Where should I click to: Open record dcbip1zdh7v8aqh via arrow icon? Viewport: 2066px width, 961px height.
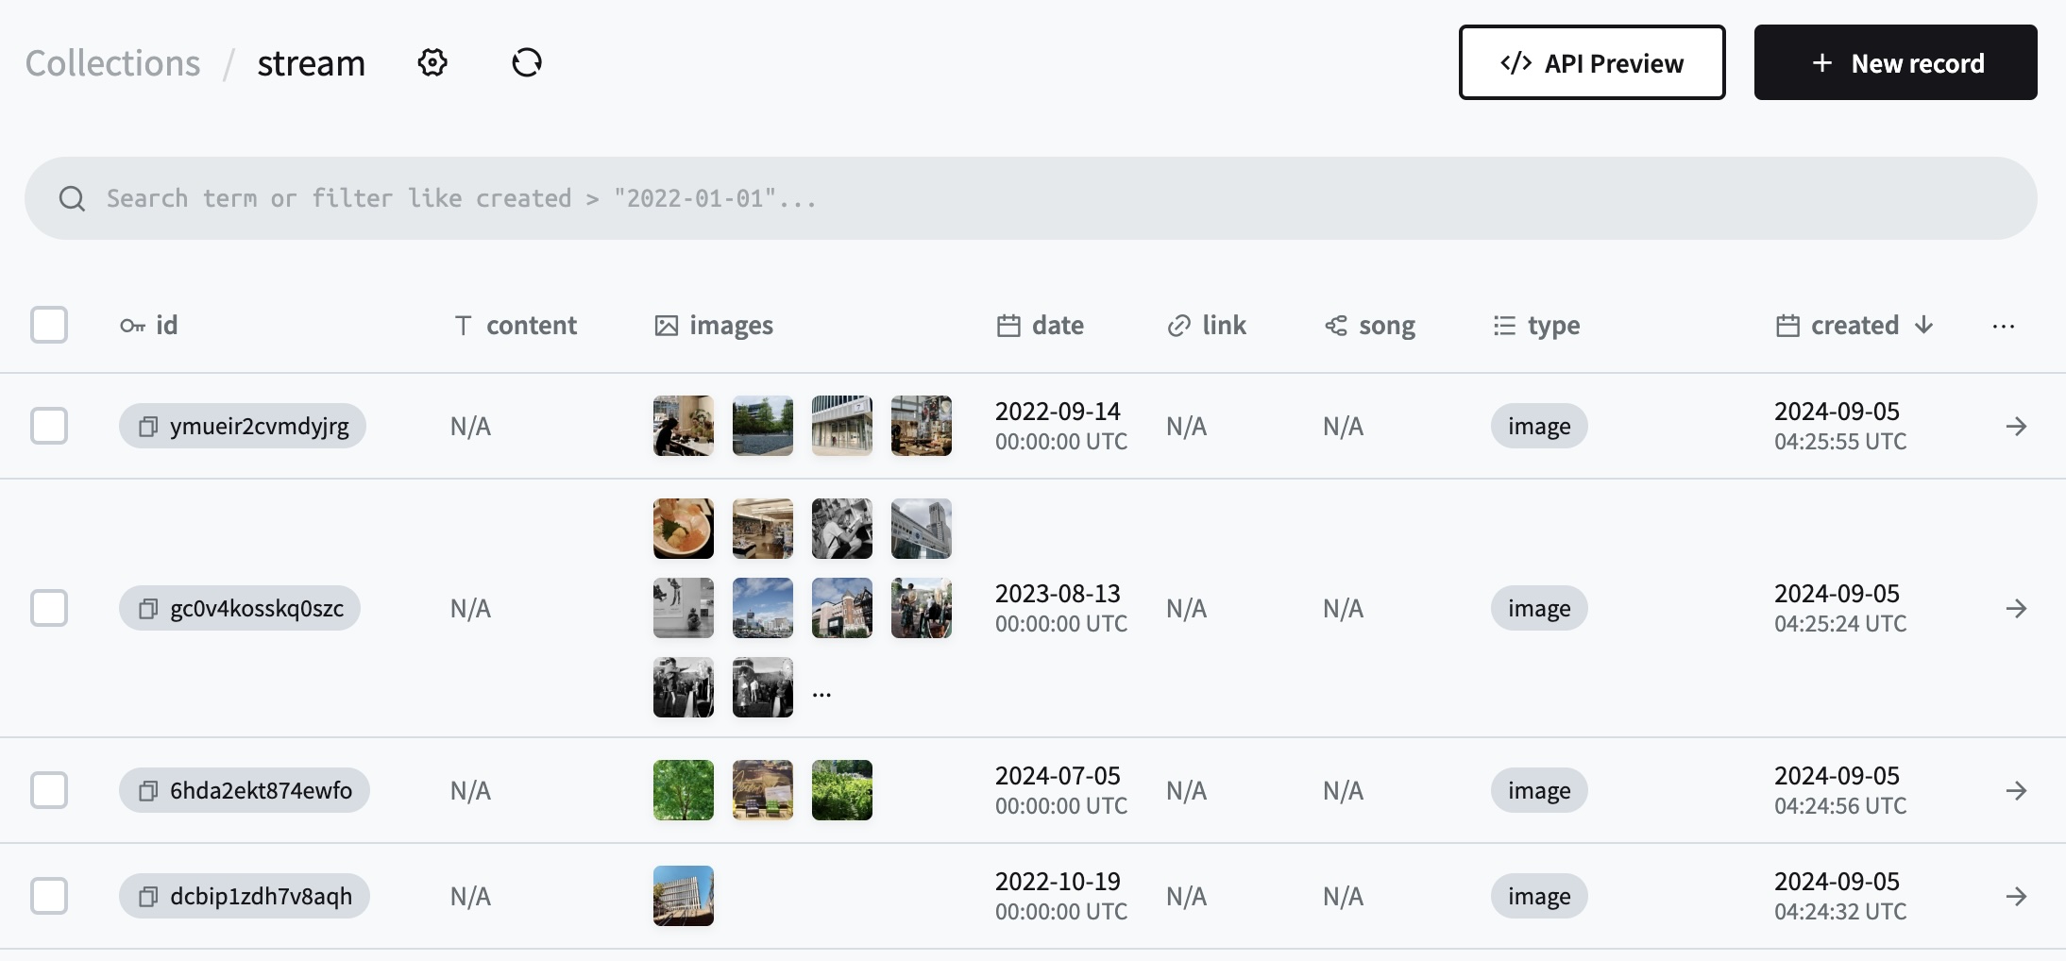(2016, 897)
